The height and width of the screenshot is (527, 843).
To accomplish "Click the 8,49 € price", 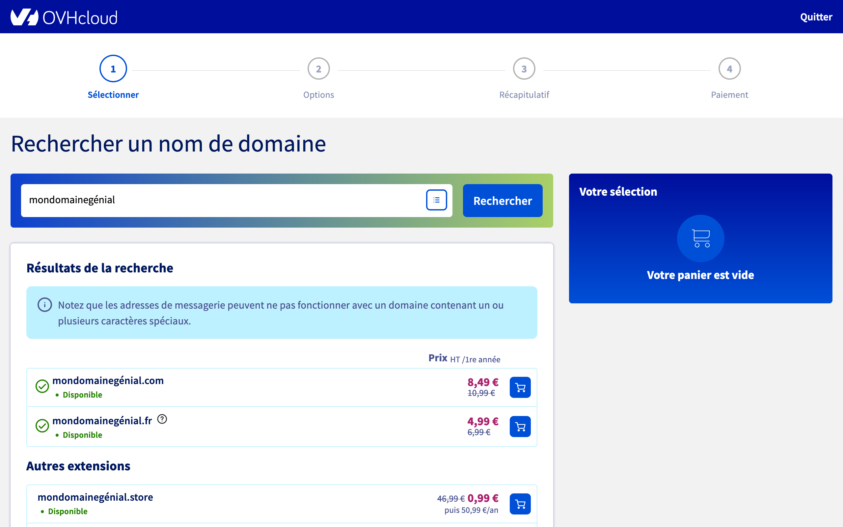I will coord(483,382).
